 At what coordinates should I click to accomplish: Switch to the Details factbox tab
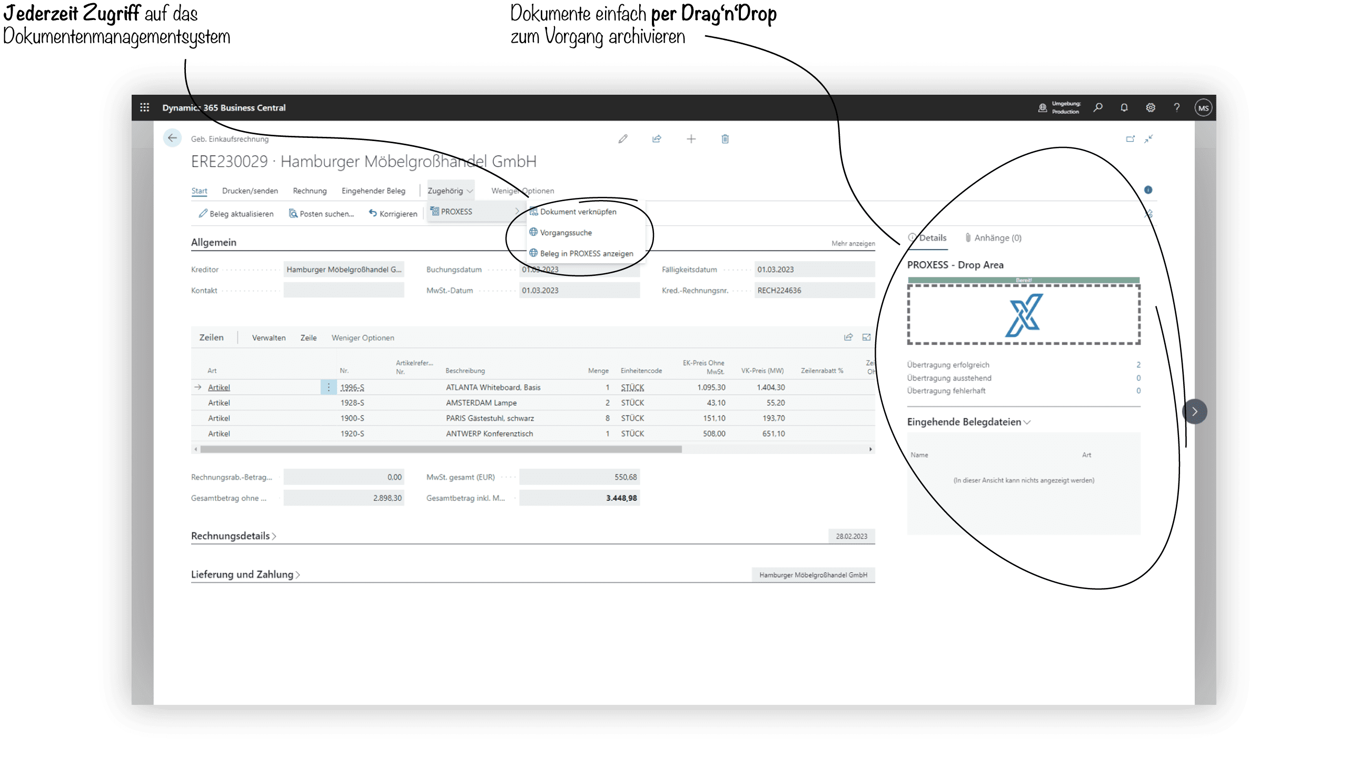[x=928, y=238]
